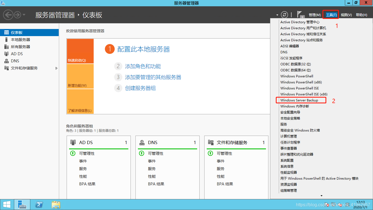Open the notifications flag
Image resolution: width=373 pixels, height=210 pixels.
coord(300,14)
